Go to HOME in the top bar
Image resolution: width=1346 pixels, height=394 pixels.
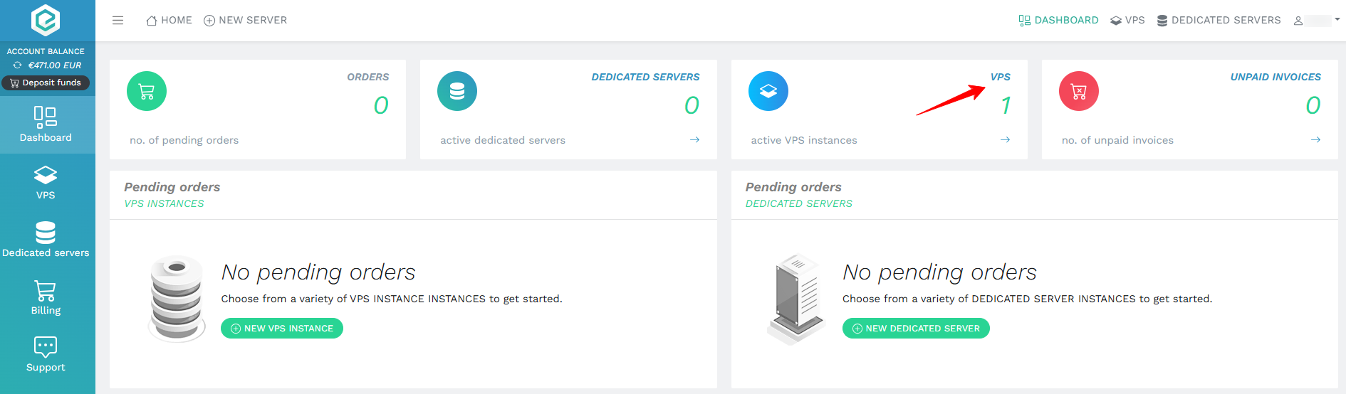pos(169,20)
